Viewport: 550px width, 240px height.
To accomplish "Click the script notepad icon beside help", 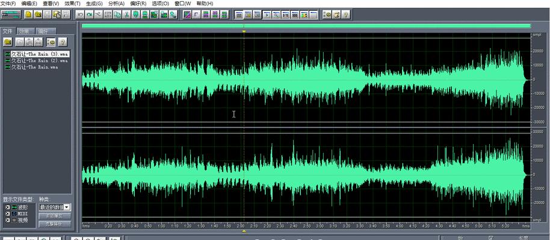I will click(x=337, y=14).
